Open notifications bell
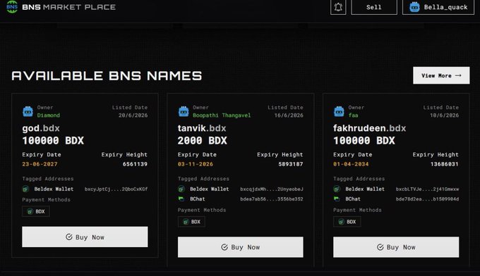 pos(338,7)
